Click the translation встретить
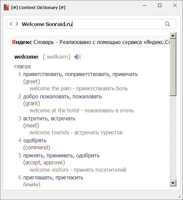The width and height of the screenshot is (183, 200). 36,119
